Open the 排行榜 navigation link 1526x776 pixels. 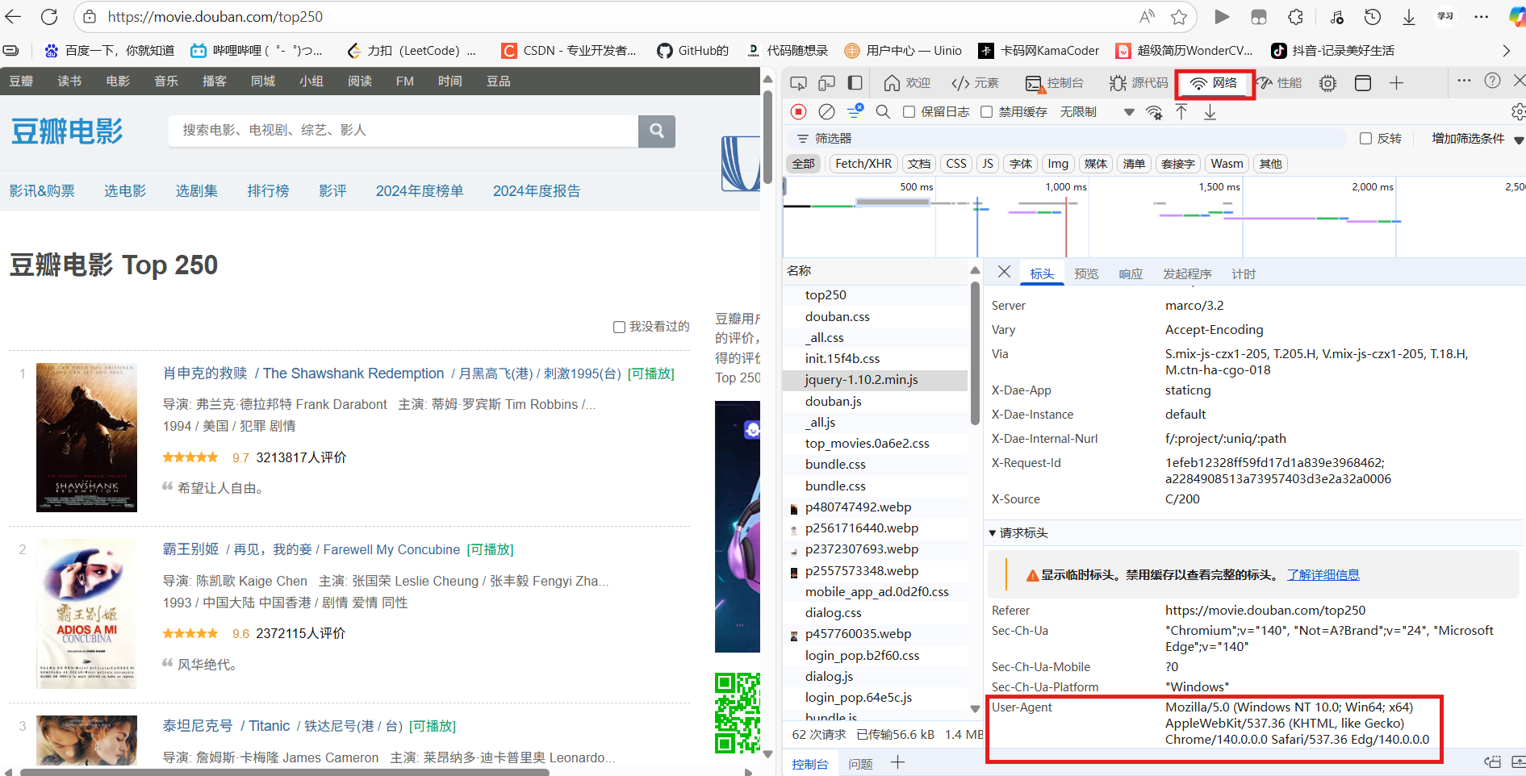268,191
